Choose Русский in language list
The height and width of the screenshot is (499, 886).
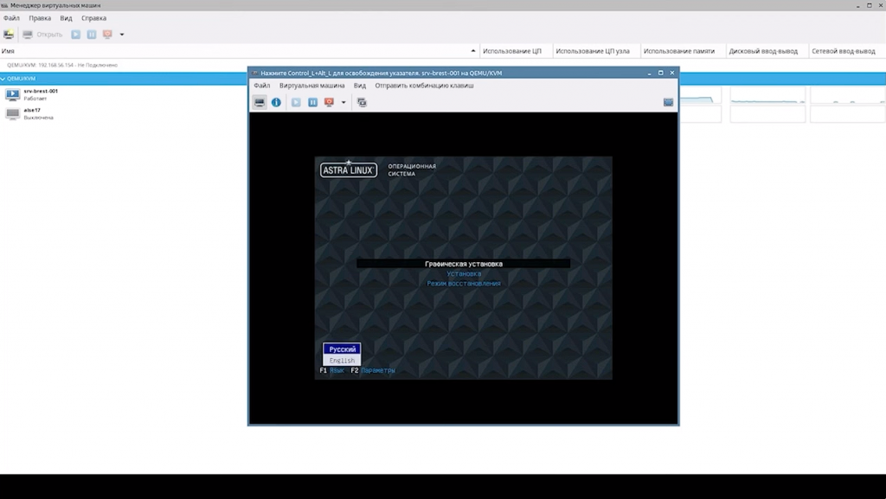[x=342, y=349]
